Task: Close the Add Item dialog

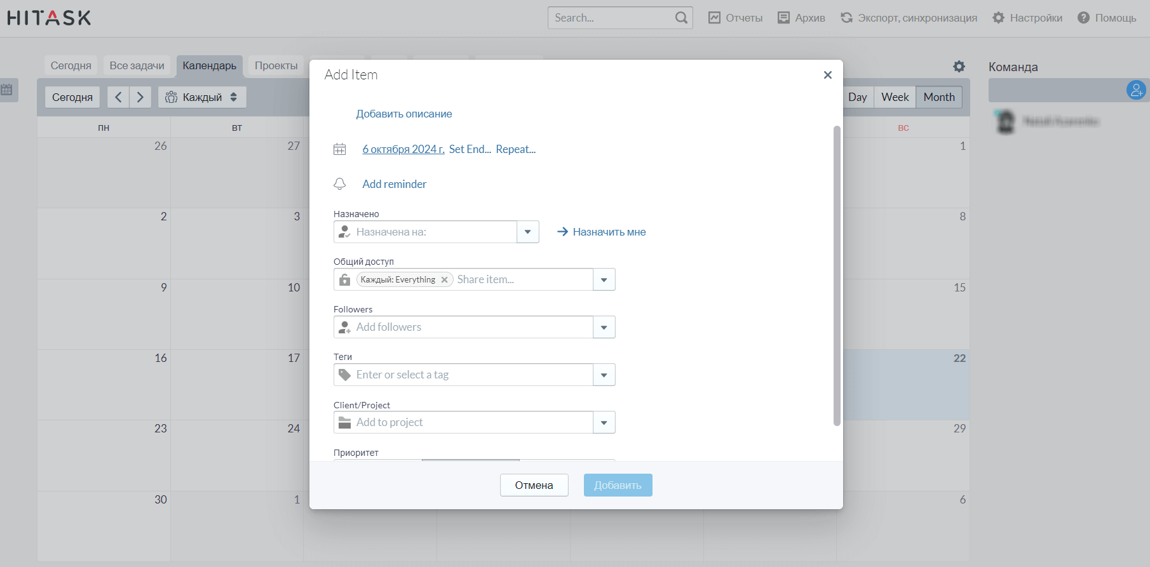Action: pyautogui.click(x=827, y=75)
